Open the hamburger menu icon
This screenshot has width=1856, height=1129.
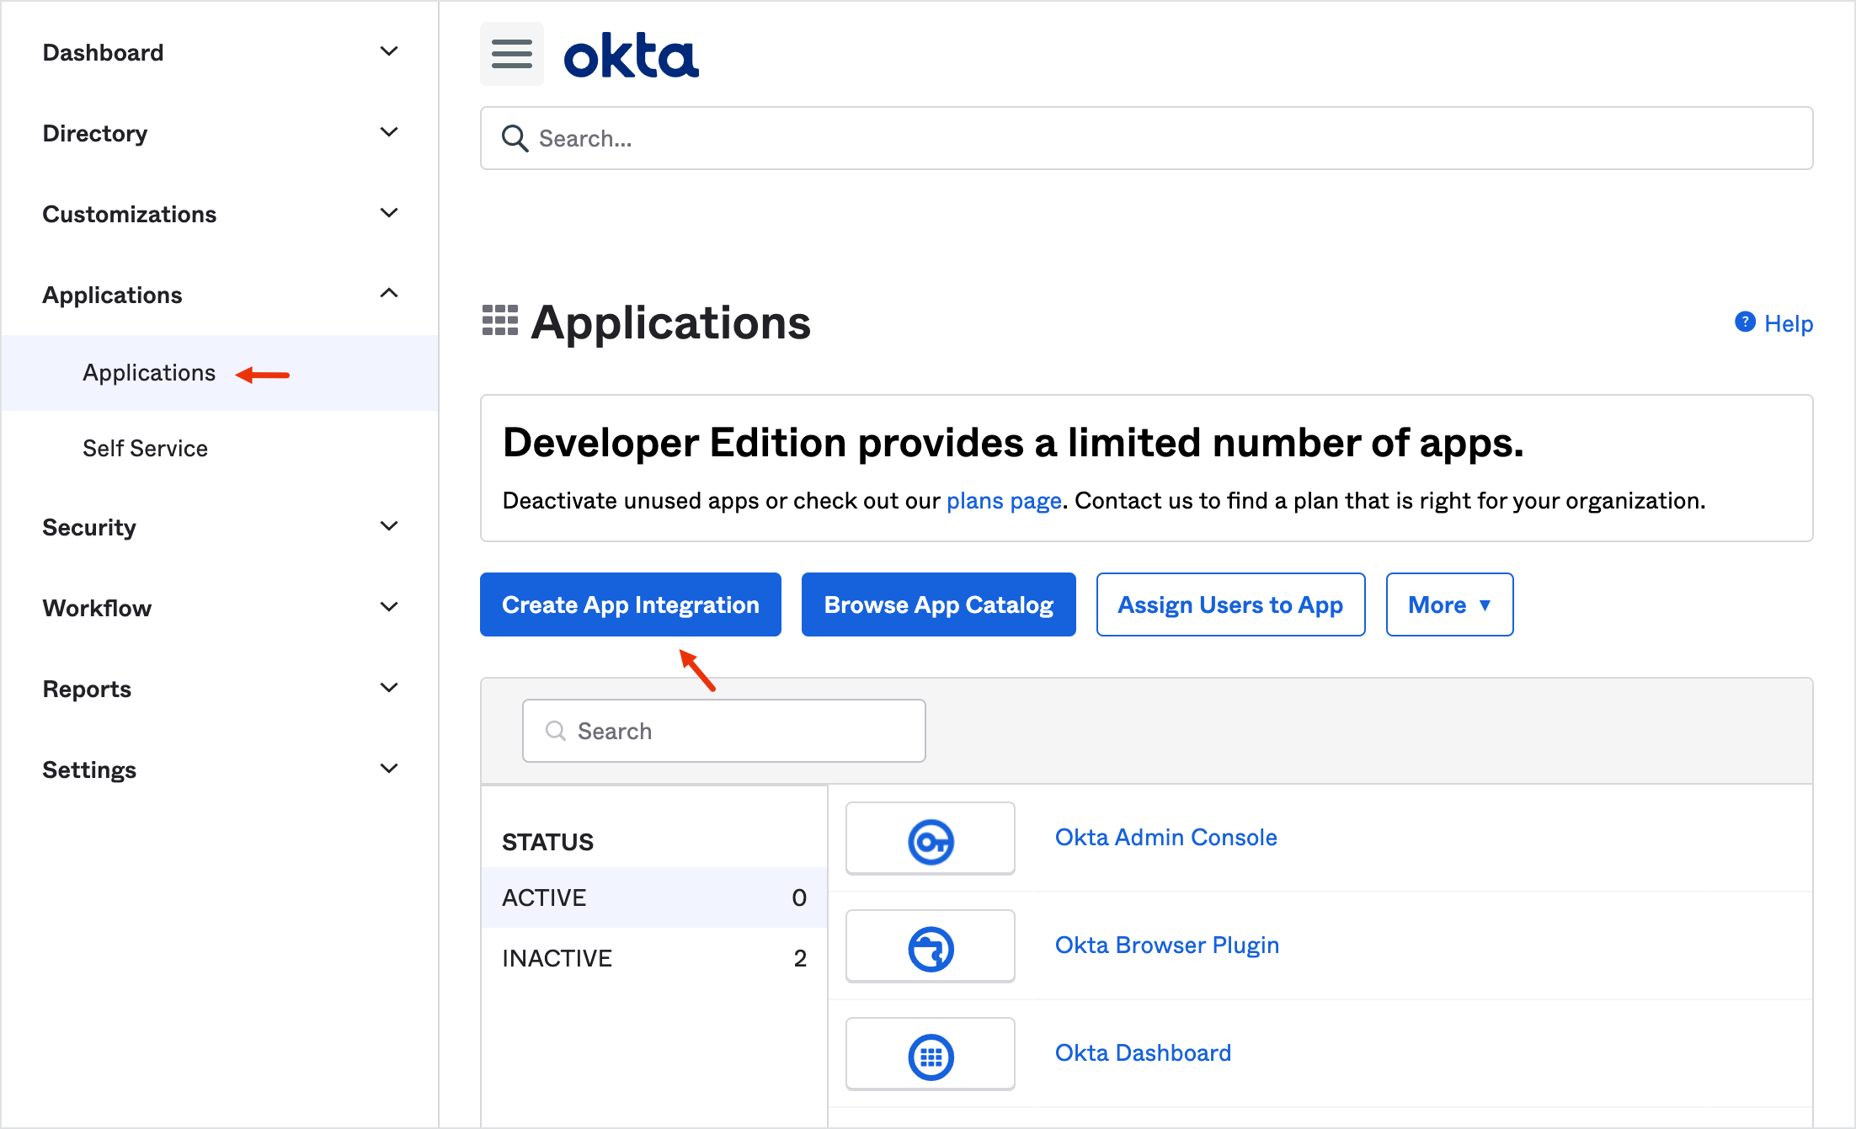511,54
